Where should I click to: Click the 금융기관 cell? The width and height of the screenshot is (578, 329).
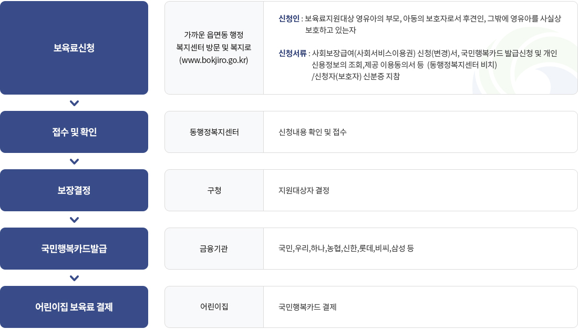click(x=214, y=249)
